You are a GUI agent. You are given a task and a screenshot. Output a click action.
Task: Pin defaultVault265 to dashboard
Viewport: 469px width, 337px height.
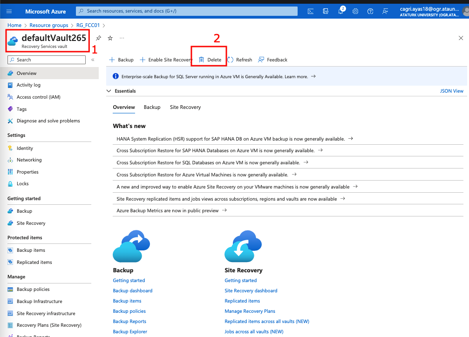pyautogui.click(x=98, y=38)
